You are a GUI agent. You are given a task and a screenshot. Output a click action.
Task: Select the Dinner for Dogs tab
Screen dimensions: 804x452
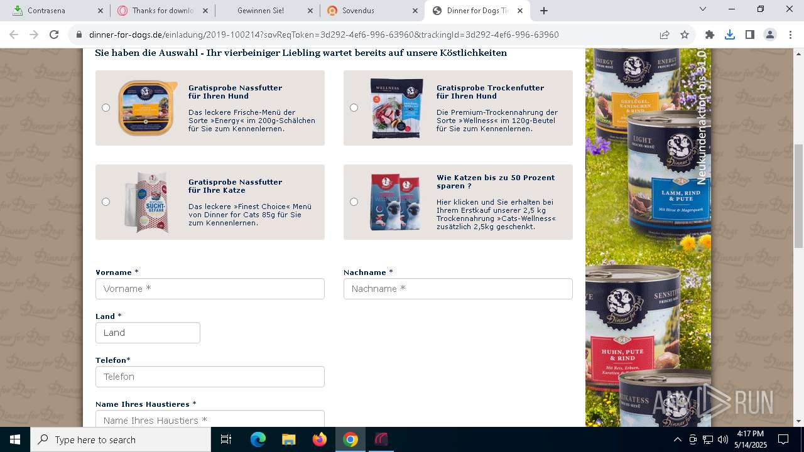coord(477,11)
